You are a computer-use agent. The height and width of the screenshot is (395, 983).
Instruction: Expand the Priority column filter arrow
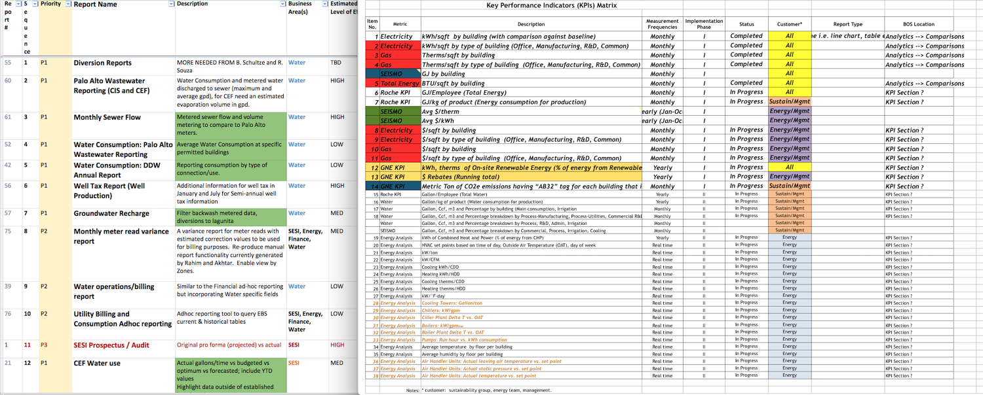pos(68,5)
